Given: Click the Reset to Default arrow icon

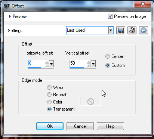Looking at the screenshot, I should [x=144, y=30].
